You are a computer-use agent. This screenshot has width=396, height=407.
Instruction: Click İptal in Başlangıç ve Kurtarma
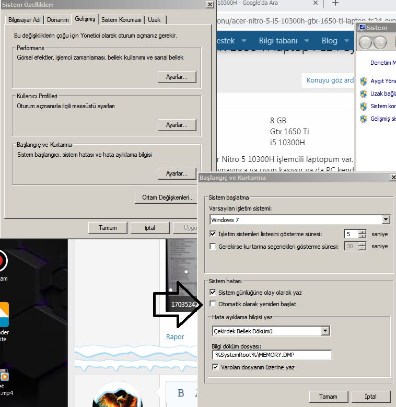(371, 397)
